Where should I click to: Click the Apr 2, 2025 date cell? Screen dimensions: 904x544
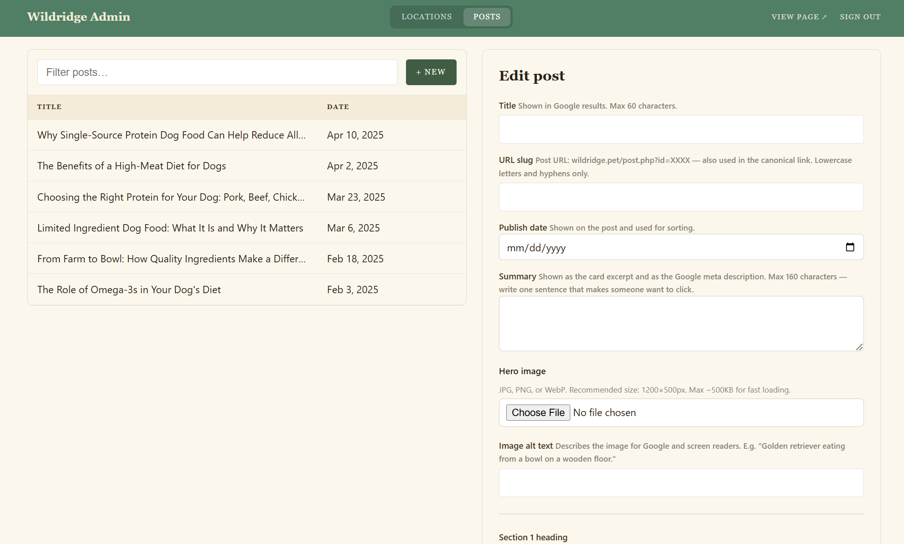tap(353, 166)
